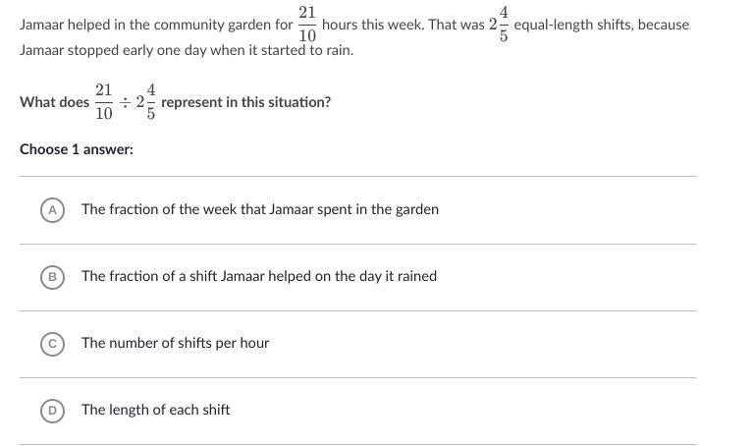Choose the circled D option marker
Image resolution: width=755 pixels, height=446 pixels.
coord(52,411)
